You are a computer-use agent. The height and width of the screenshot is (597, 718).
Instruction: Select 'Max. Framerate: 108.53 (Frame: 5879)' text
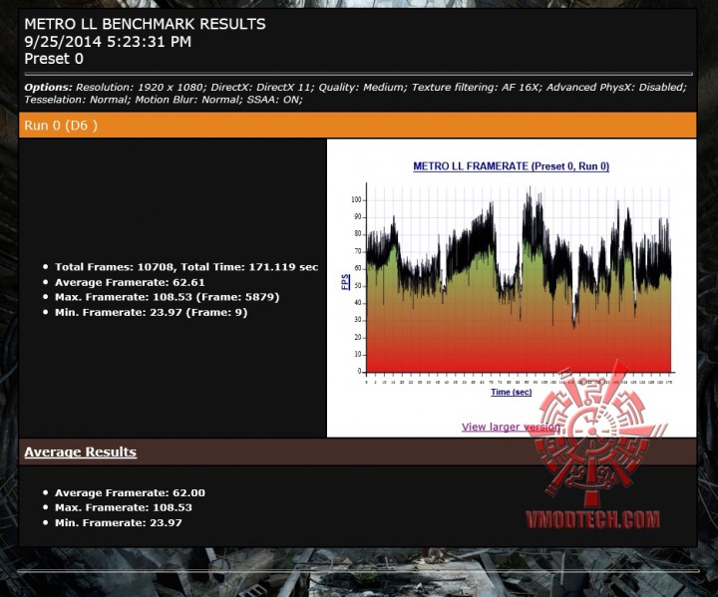168,297
